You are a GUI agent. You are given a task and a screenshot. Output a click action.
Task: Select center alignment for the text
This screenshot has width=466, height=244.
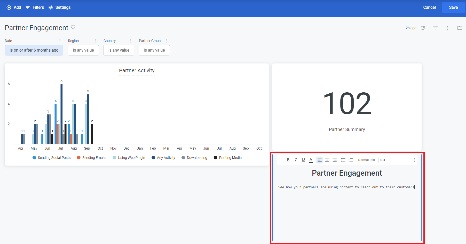pyautogui.click(x=327, y=160)
